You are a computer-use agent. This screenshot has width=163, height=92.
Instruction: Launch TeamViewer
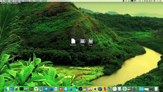[x=66, y=89]
